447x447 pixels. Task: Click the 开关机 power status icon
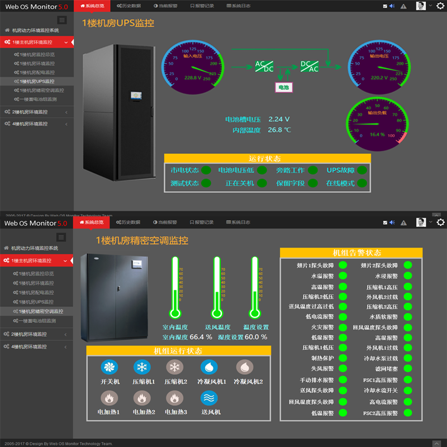click(x=109, y=367)
